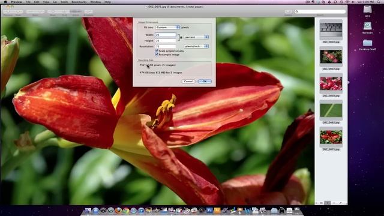Screen dimensions: 384x216
Task: Open the Edit menu
Action: (37, 2)
